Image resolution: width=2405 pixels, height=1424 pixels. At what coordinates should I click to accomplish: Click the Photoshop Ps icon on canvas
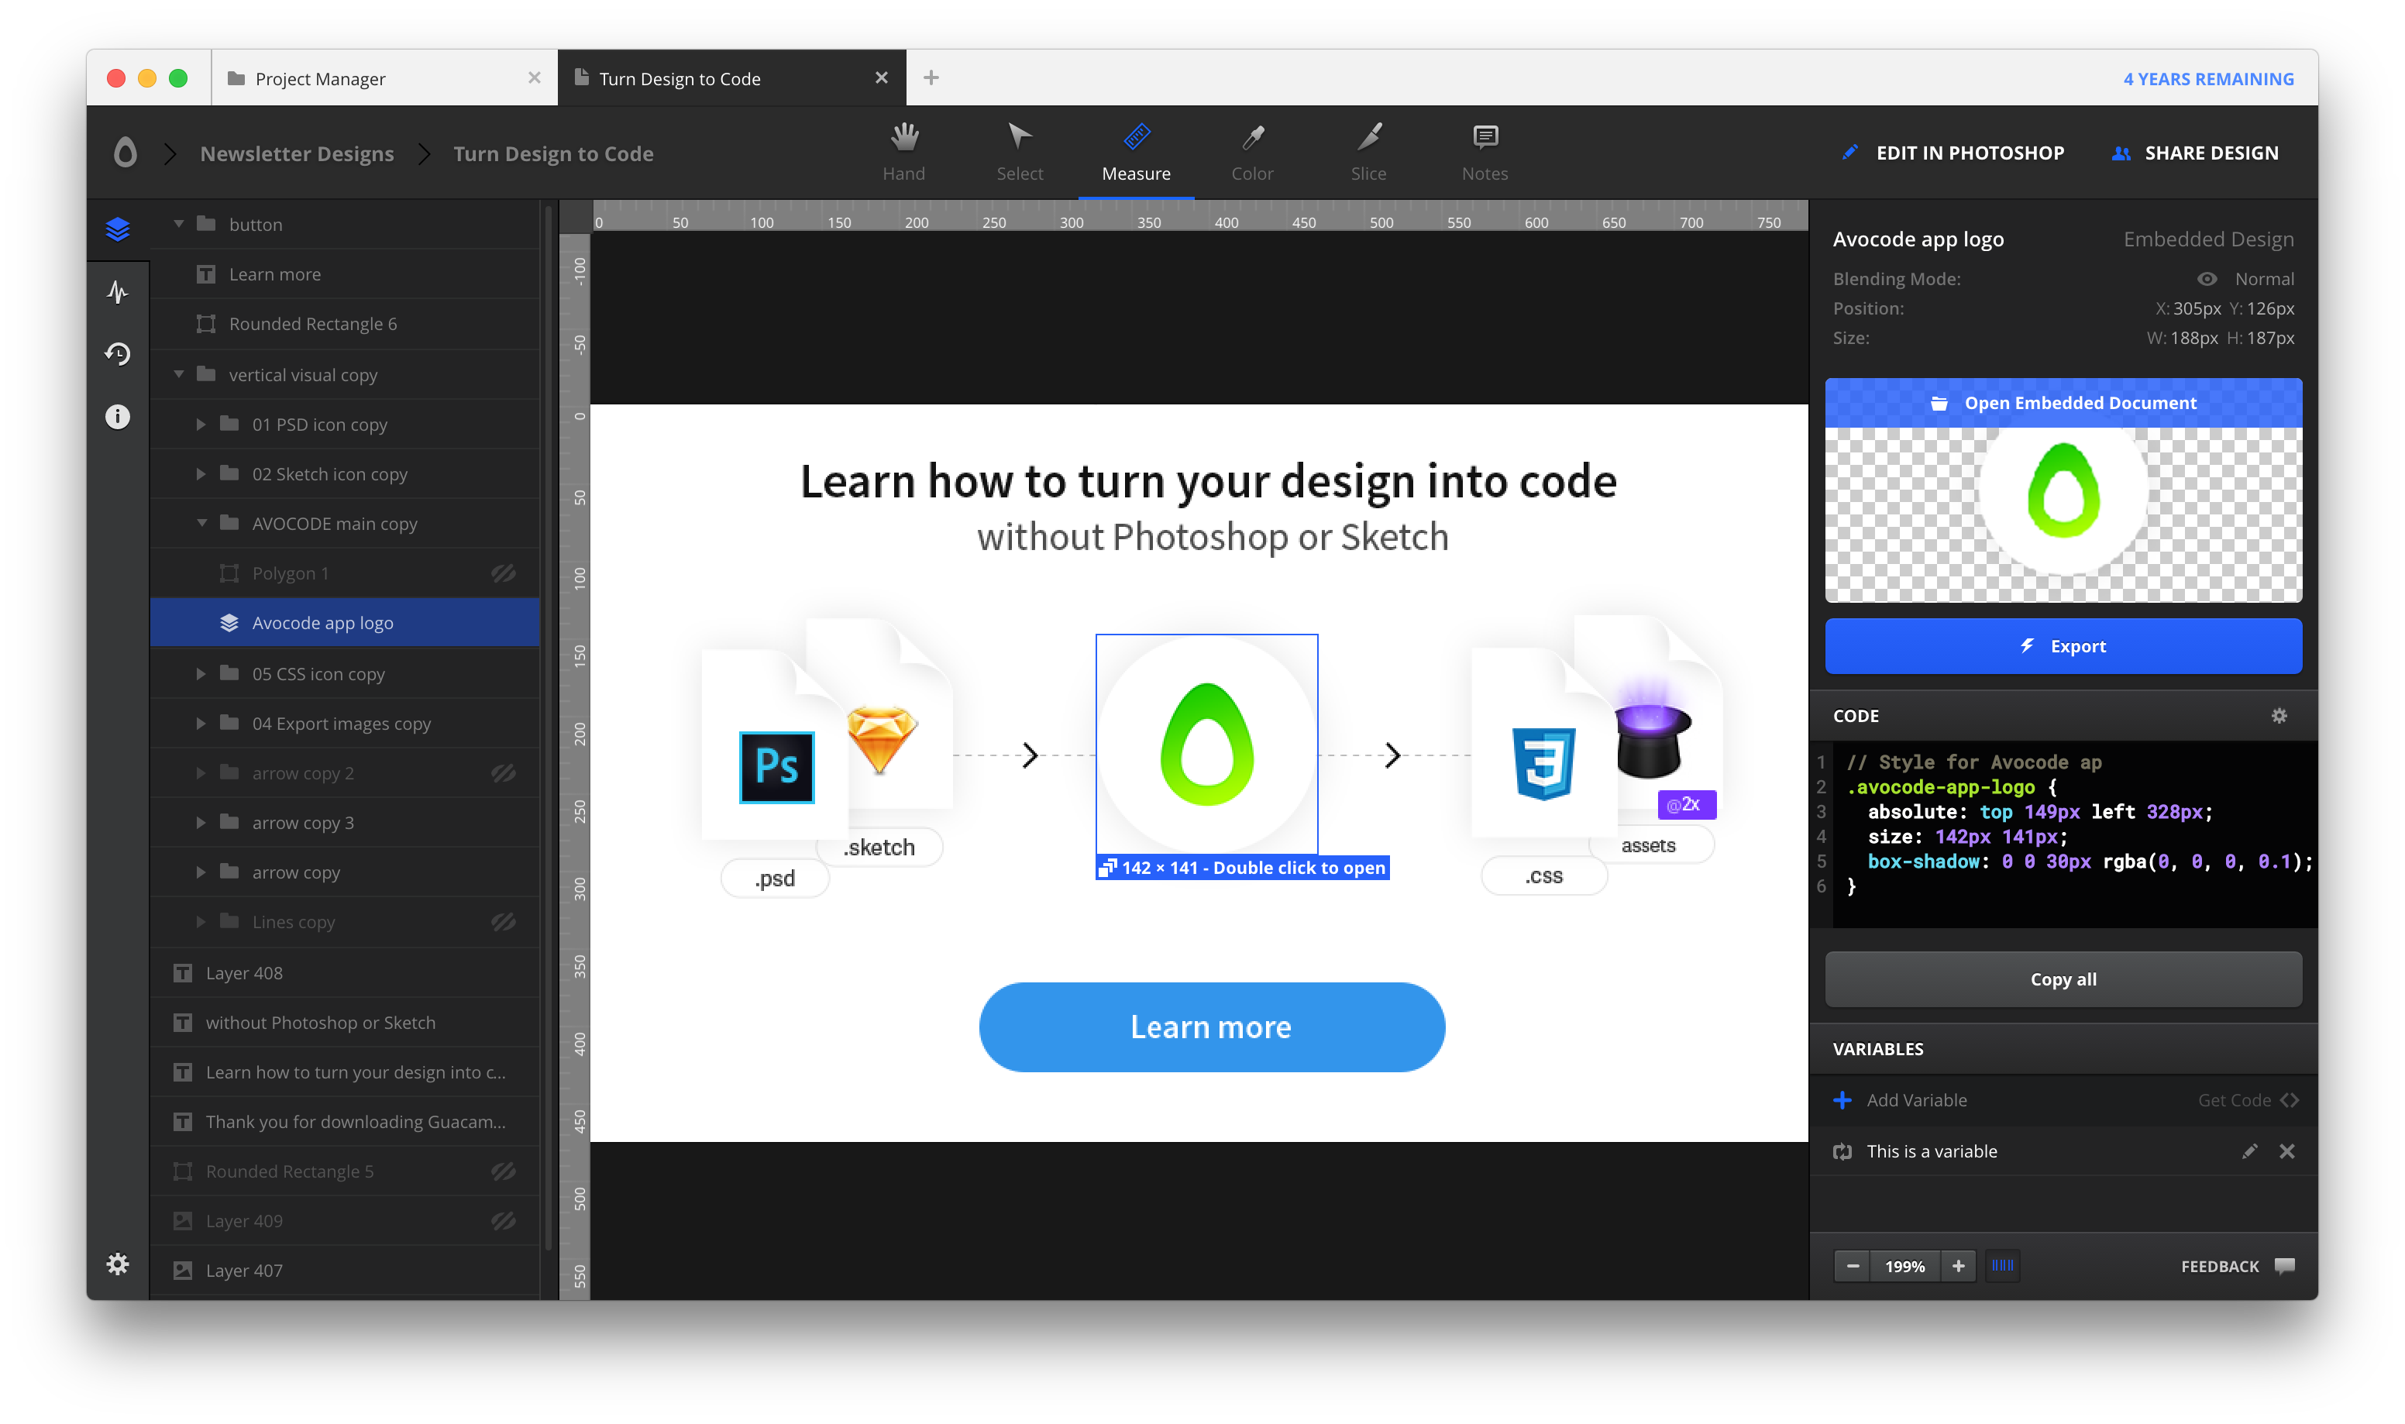coord(776,767)
